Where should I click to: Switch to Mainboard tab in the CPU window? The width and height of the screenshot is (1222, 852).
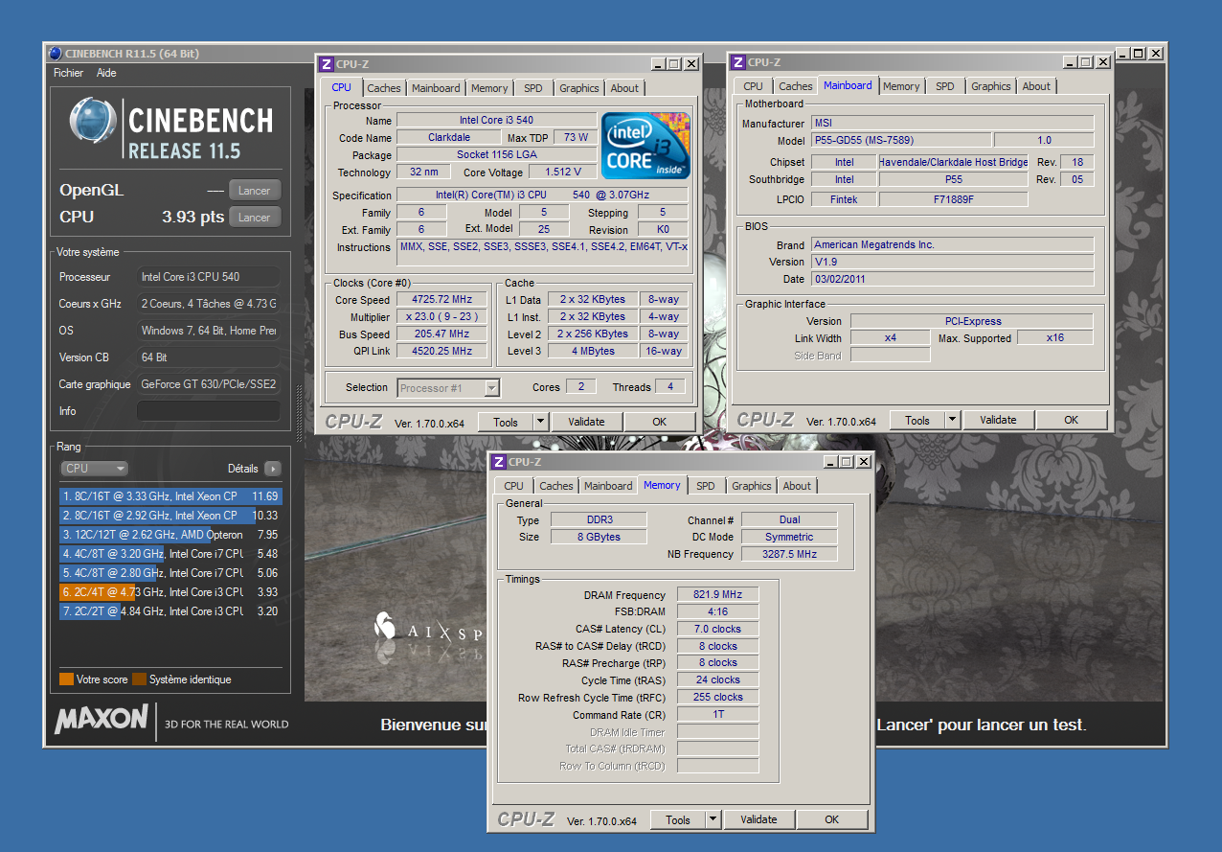point(436,88)
